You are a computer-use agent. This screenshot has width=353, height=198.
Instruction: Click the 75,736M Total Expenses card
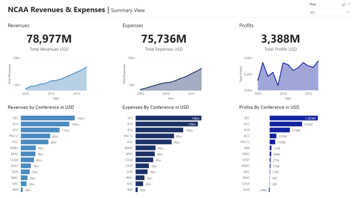pyautogui.click(x=164, y=39)
